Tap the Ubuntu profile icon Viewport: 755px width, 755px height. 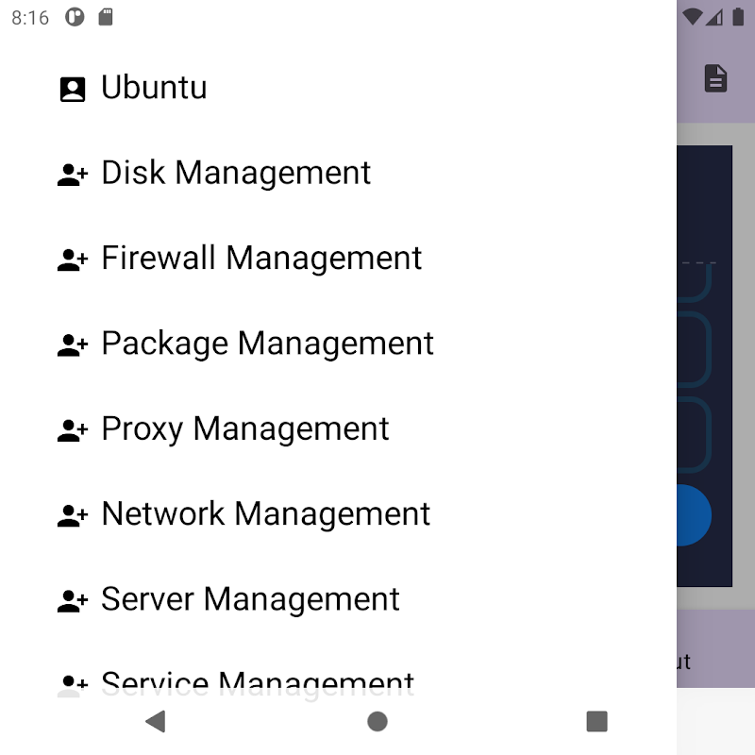[x=73, y=89]
